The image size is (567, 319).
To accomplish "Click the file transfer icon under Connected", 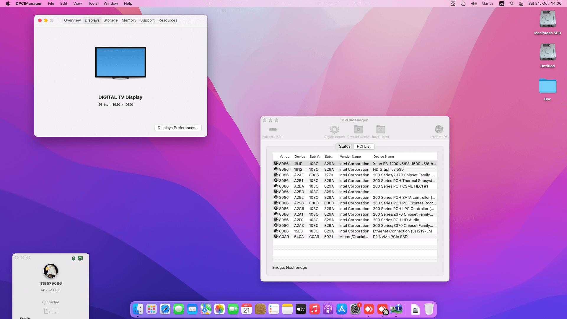I will [47, 311].
